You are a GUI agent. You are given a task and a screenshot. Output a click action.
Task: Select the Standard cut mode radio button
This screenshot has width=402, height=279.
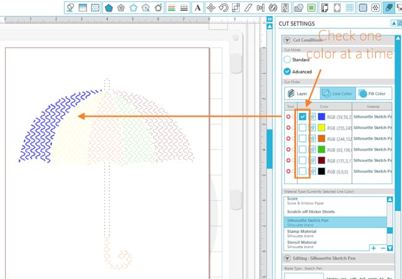tap(287, 60)
